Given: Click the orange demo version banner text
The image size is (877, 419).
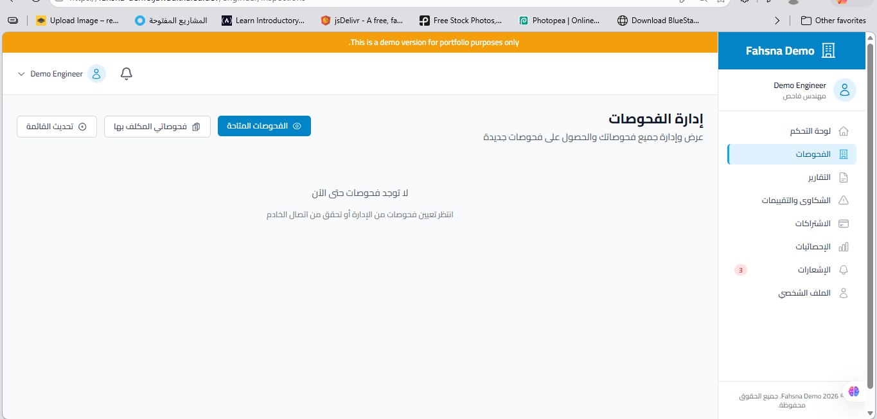Looking at the screenshot, I should click(x=434, y=42).
